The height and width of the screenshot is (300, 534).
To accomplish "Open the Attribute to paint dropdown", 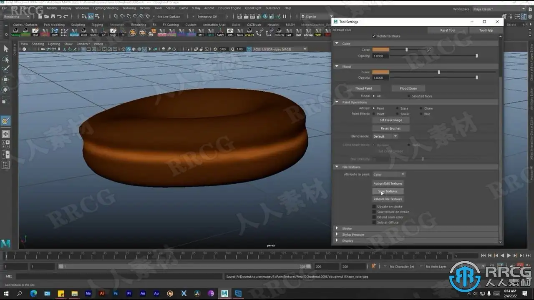I will pos(389,175).
